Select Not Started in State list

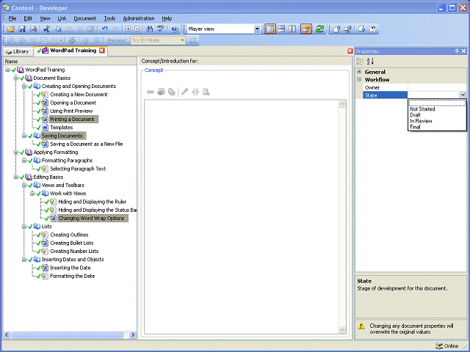[422, 109]
